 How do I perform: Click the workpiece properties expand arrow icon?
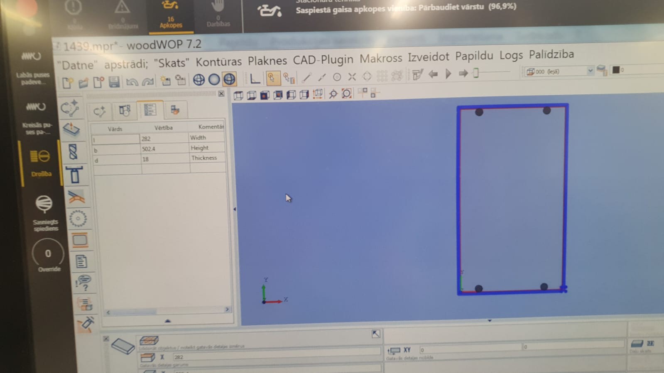click(375, 334)
